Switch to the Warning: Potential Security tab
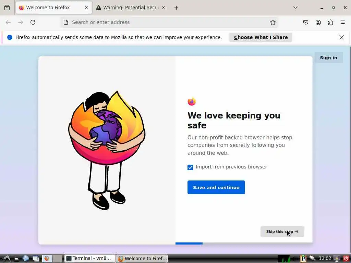 pos(131,8)
